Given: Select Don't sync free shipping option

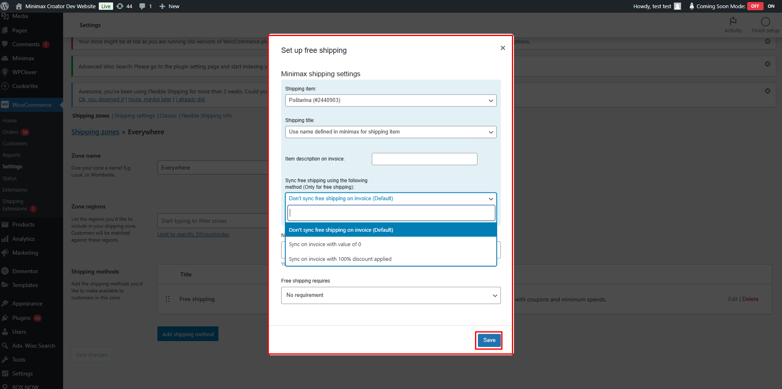Looking at the screenshot, I should coord(341,230).
